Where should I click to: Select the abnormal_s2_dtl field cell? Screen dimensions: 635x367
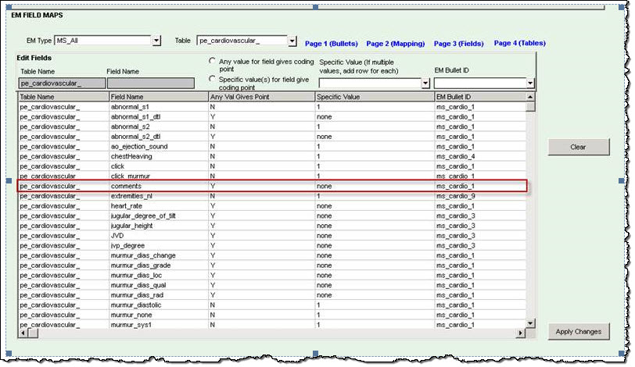pyautogui.click(x=159, y=137)
